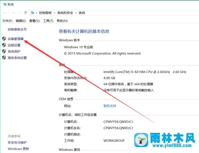This screenshot has height=153, width=199.
Task: Click the heading 查看有关计算机的基本信息
Action: [84, 31]
